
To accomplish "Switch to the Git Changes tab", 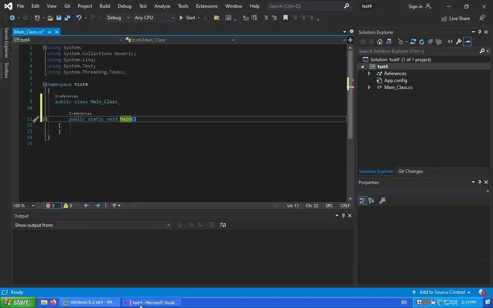I will coord(411,171).
